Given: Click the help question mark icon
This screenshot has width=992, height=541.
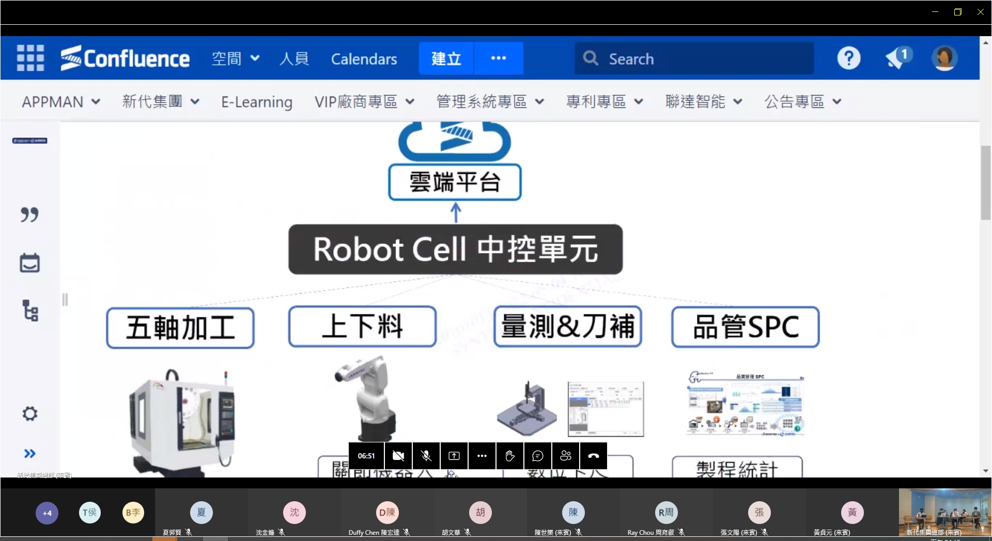Looking at the screenshot, I should pyautogui.click(x=848, y=58).
